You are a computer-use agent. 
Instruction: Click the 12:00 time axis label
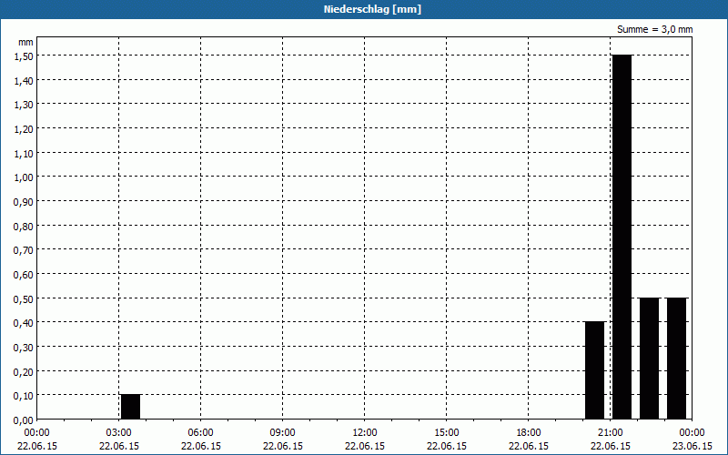coord(365,433)
